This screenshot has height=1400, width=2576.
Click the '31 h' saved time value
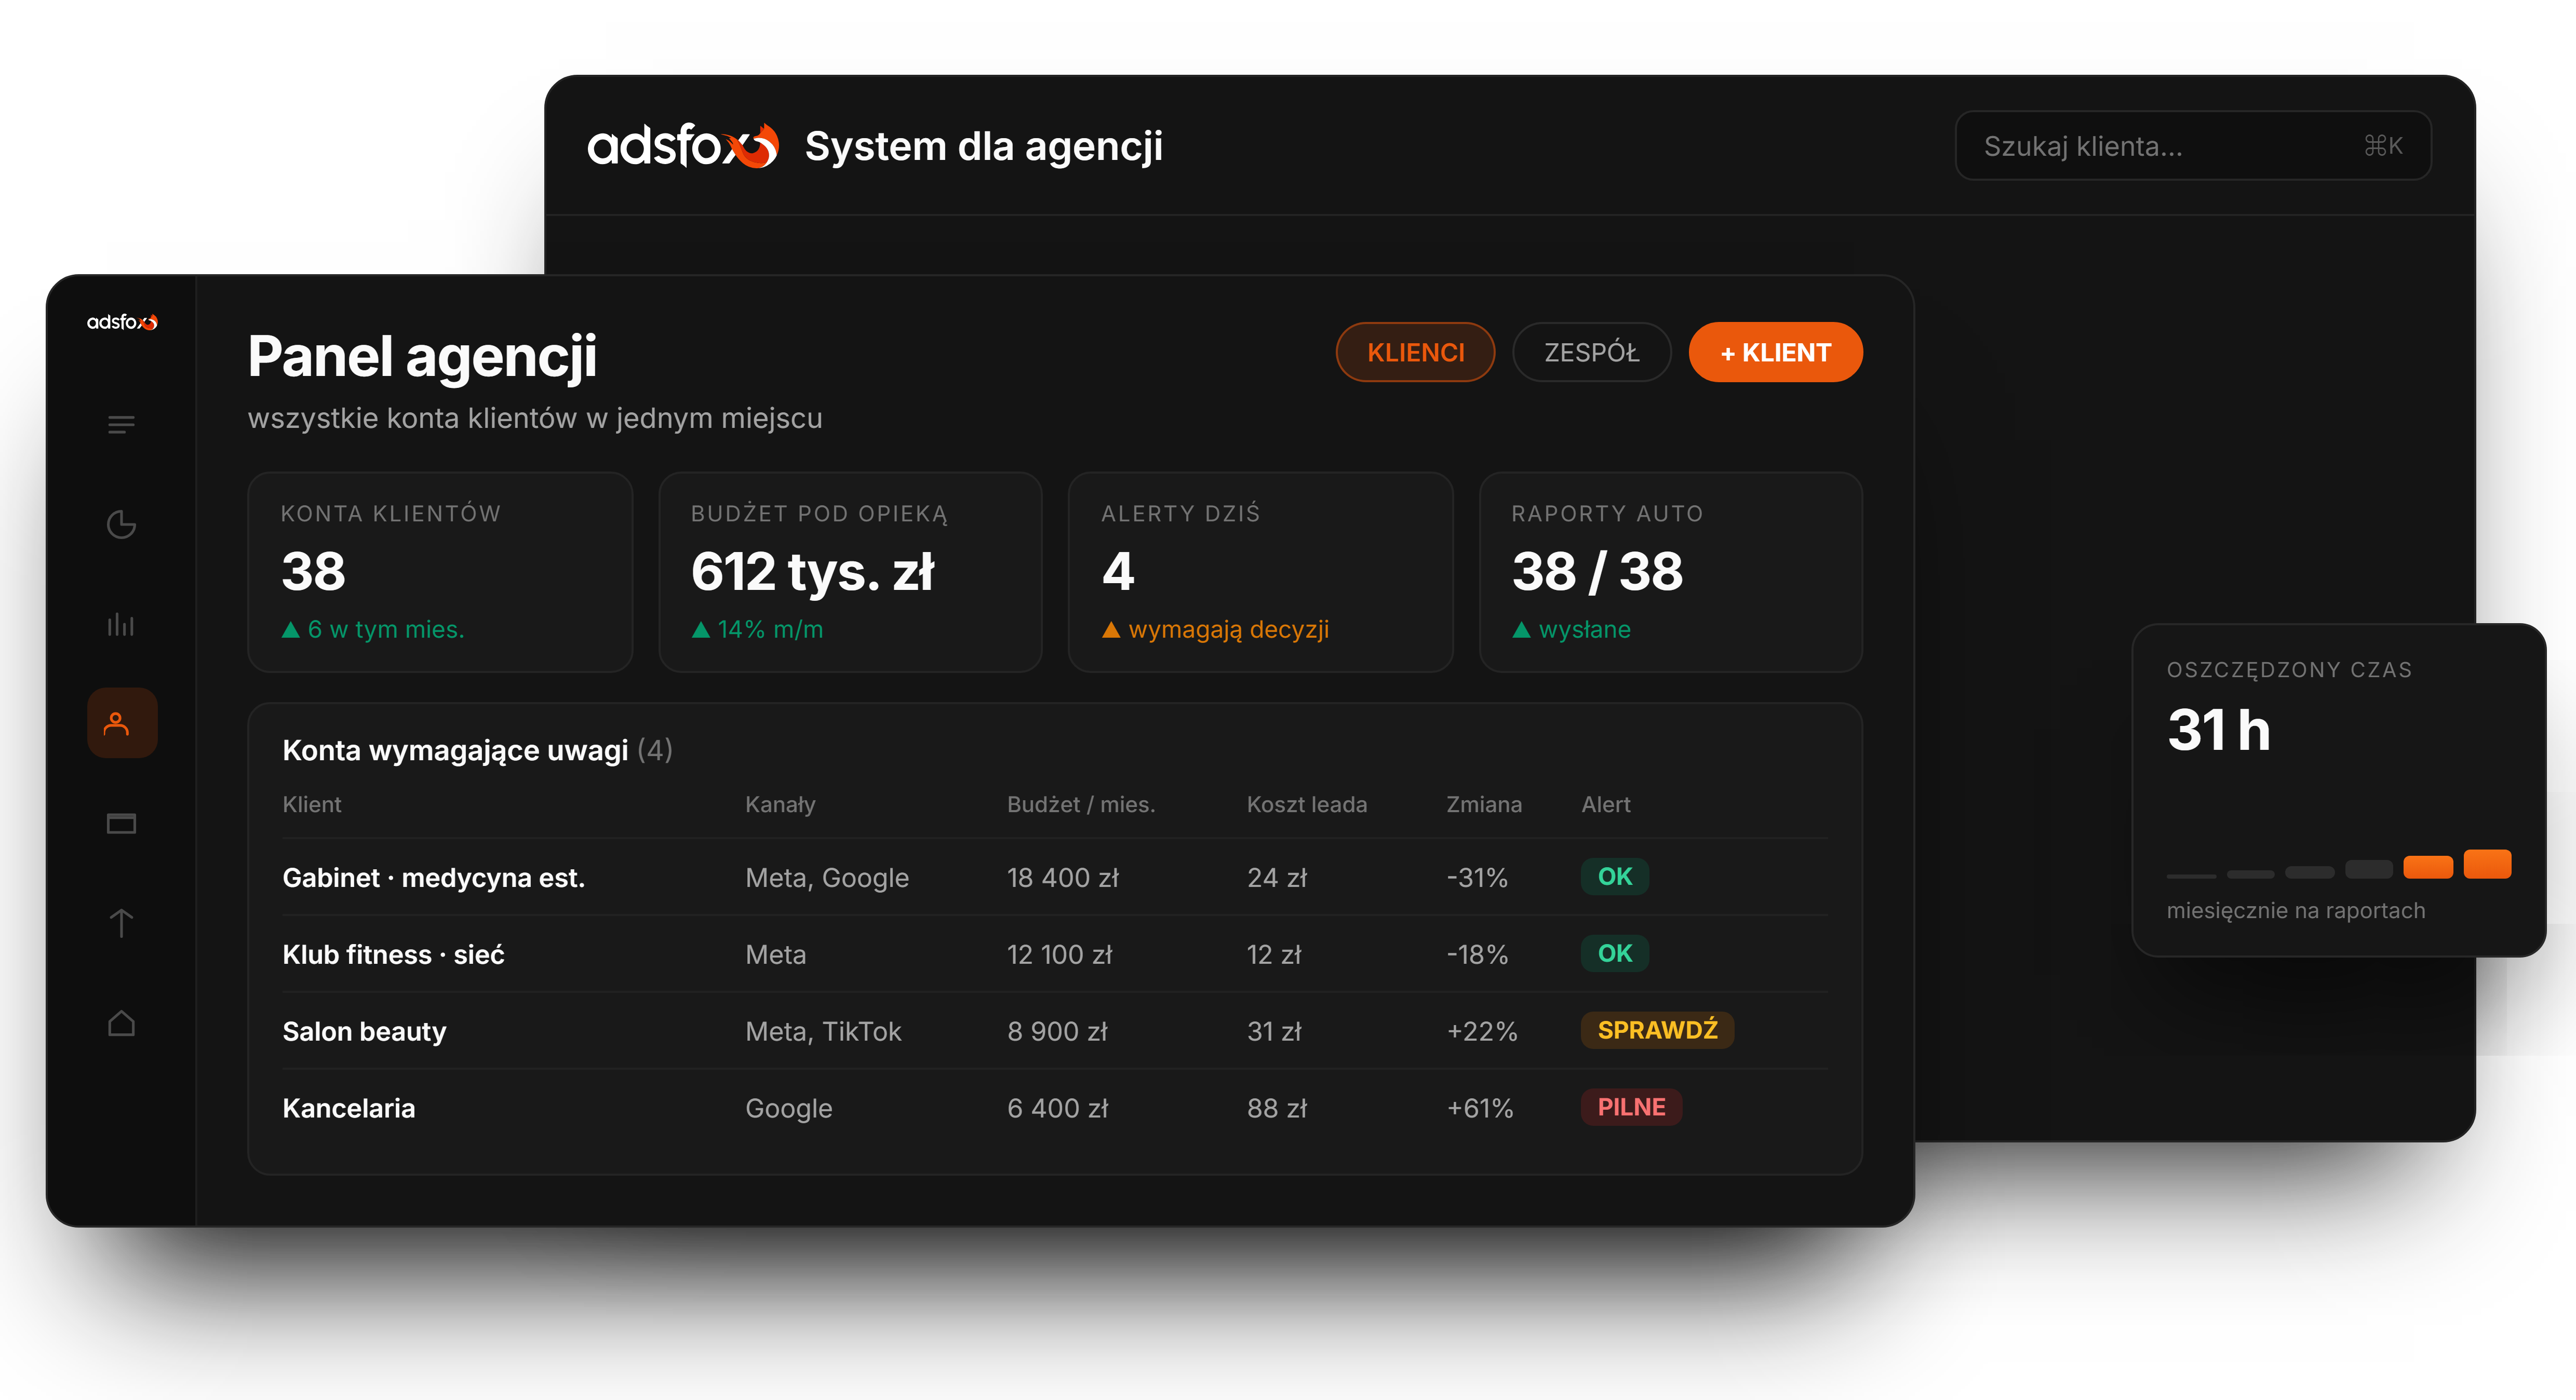[2219, 730]
